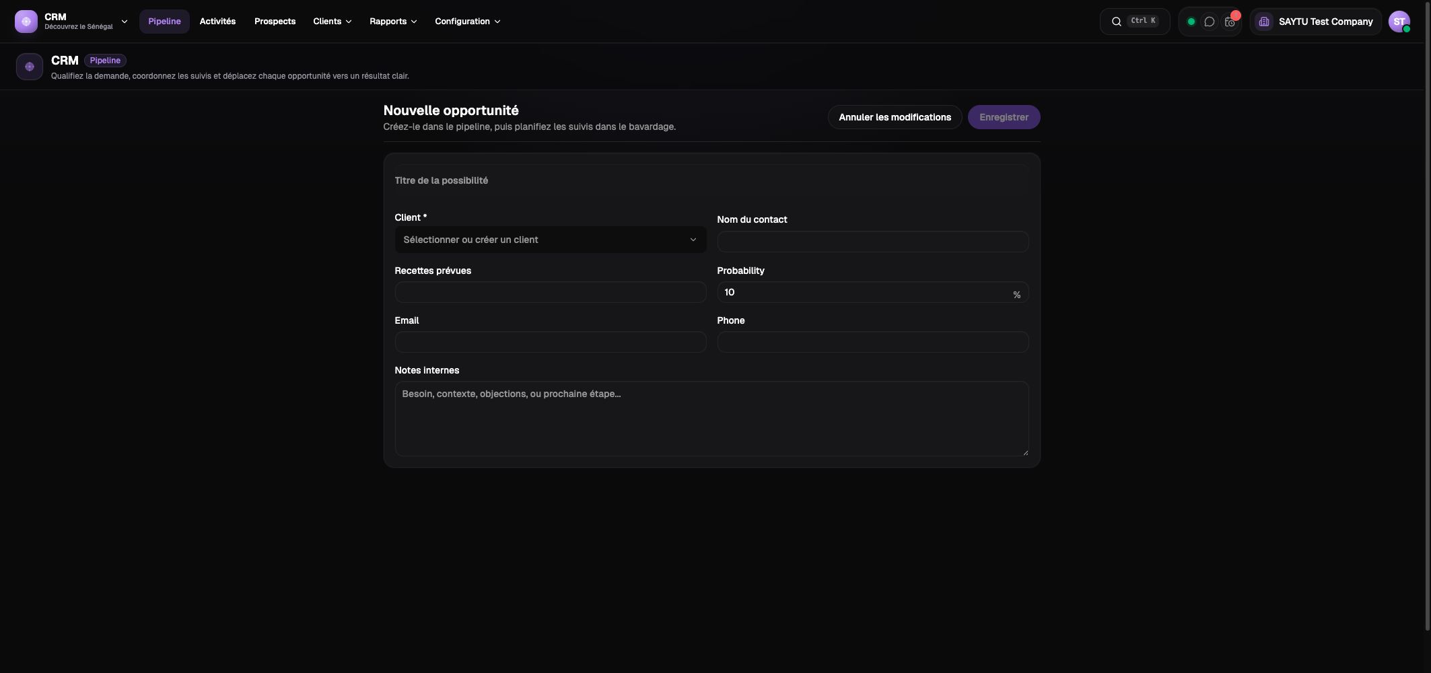Screen dimensions: 1431x673
Task: Open the chat messages bubble icon
Action: coord(1210,22)
